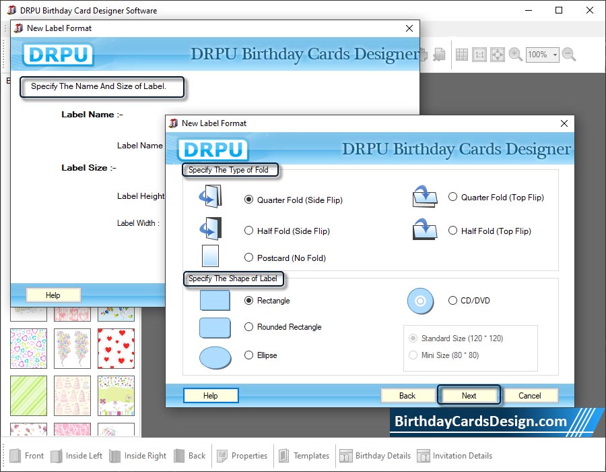
Task: Cancel the front New Label Format dialog
Action: coord(530,395)
